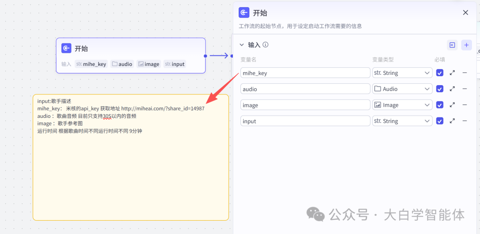Edit the input variable name field
The height and width of the screenshot is (234, 480).
305,121
